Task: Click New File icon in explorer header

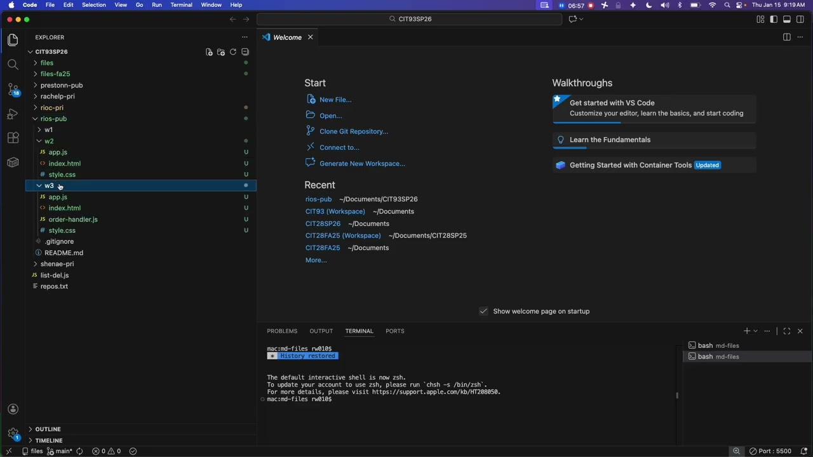Action: (x=209, y=52)
